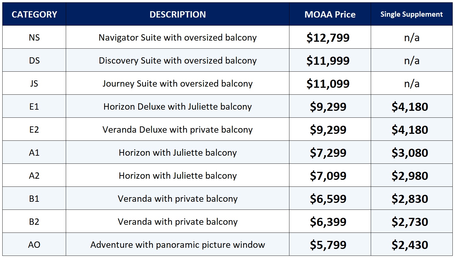Click the JS category cell
Viewport: 455px width, 257px height.
(34, 83)
